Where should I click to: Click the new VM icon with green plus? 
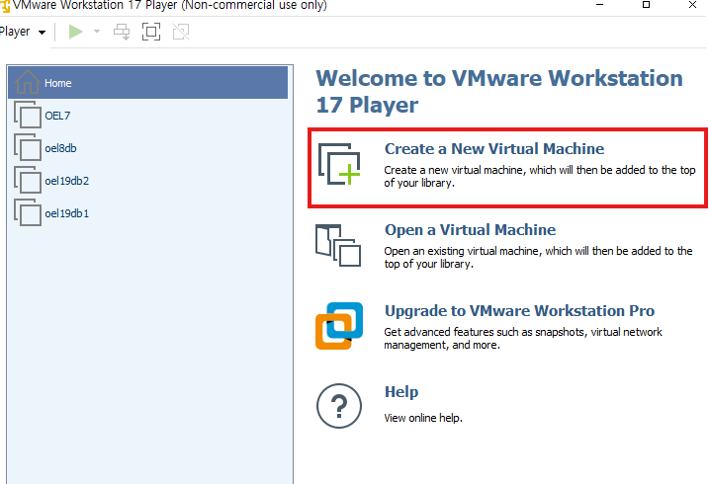coord(339,164)
